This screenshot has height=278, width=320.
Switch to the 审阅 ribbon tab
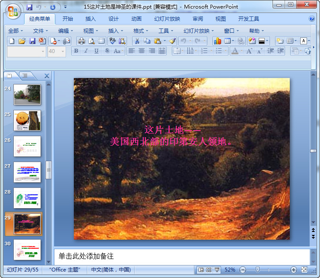(198, 19)
